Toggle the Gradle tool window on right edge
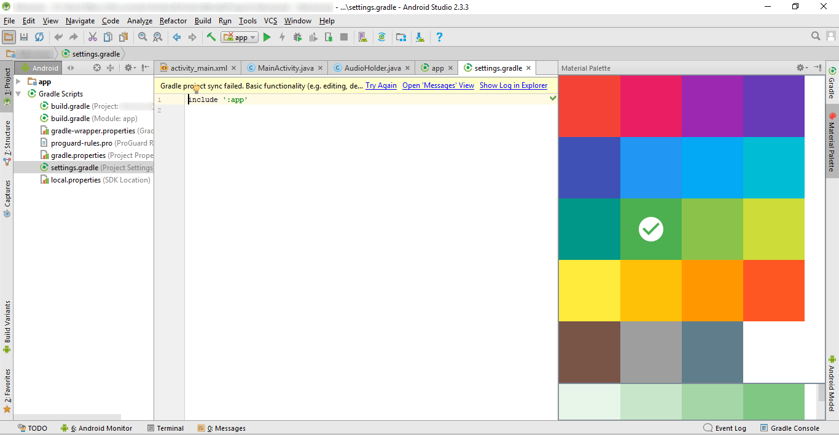The height and width of the screenshot is (435, 839). 832,83
